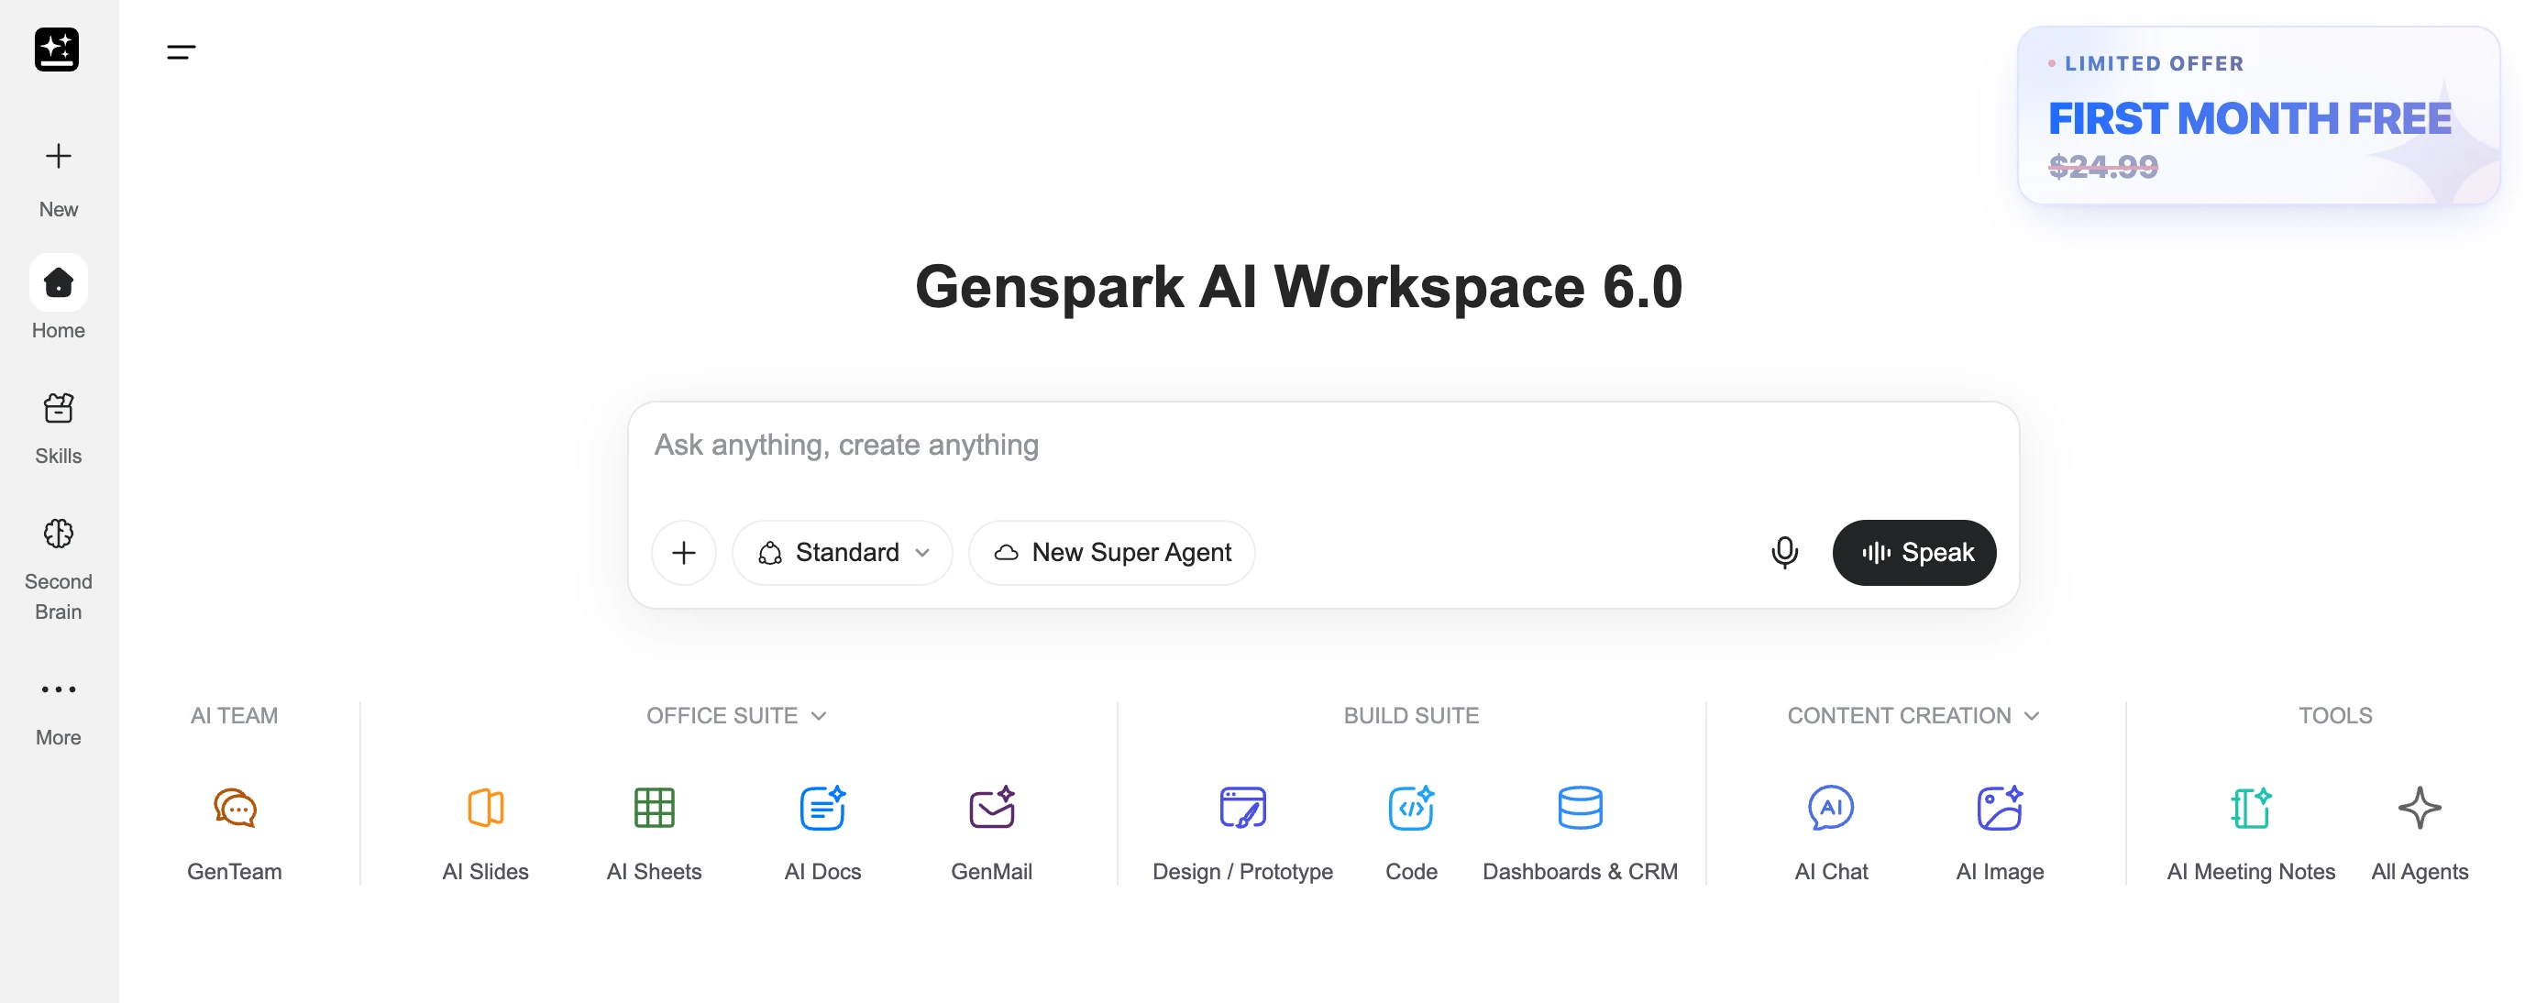This screenshot has height=1003, width=2525.
Task: Click the BUILD SUITE category label
Action: pos(1410,716)
